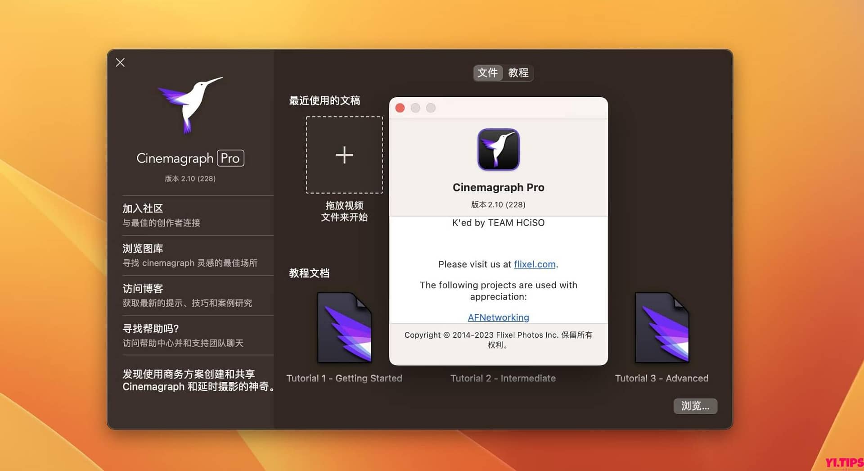Image resolution: width=864 pixels, height=471 pixels.
Task: Switch to the 教程 tab
Action: [518, 72]
